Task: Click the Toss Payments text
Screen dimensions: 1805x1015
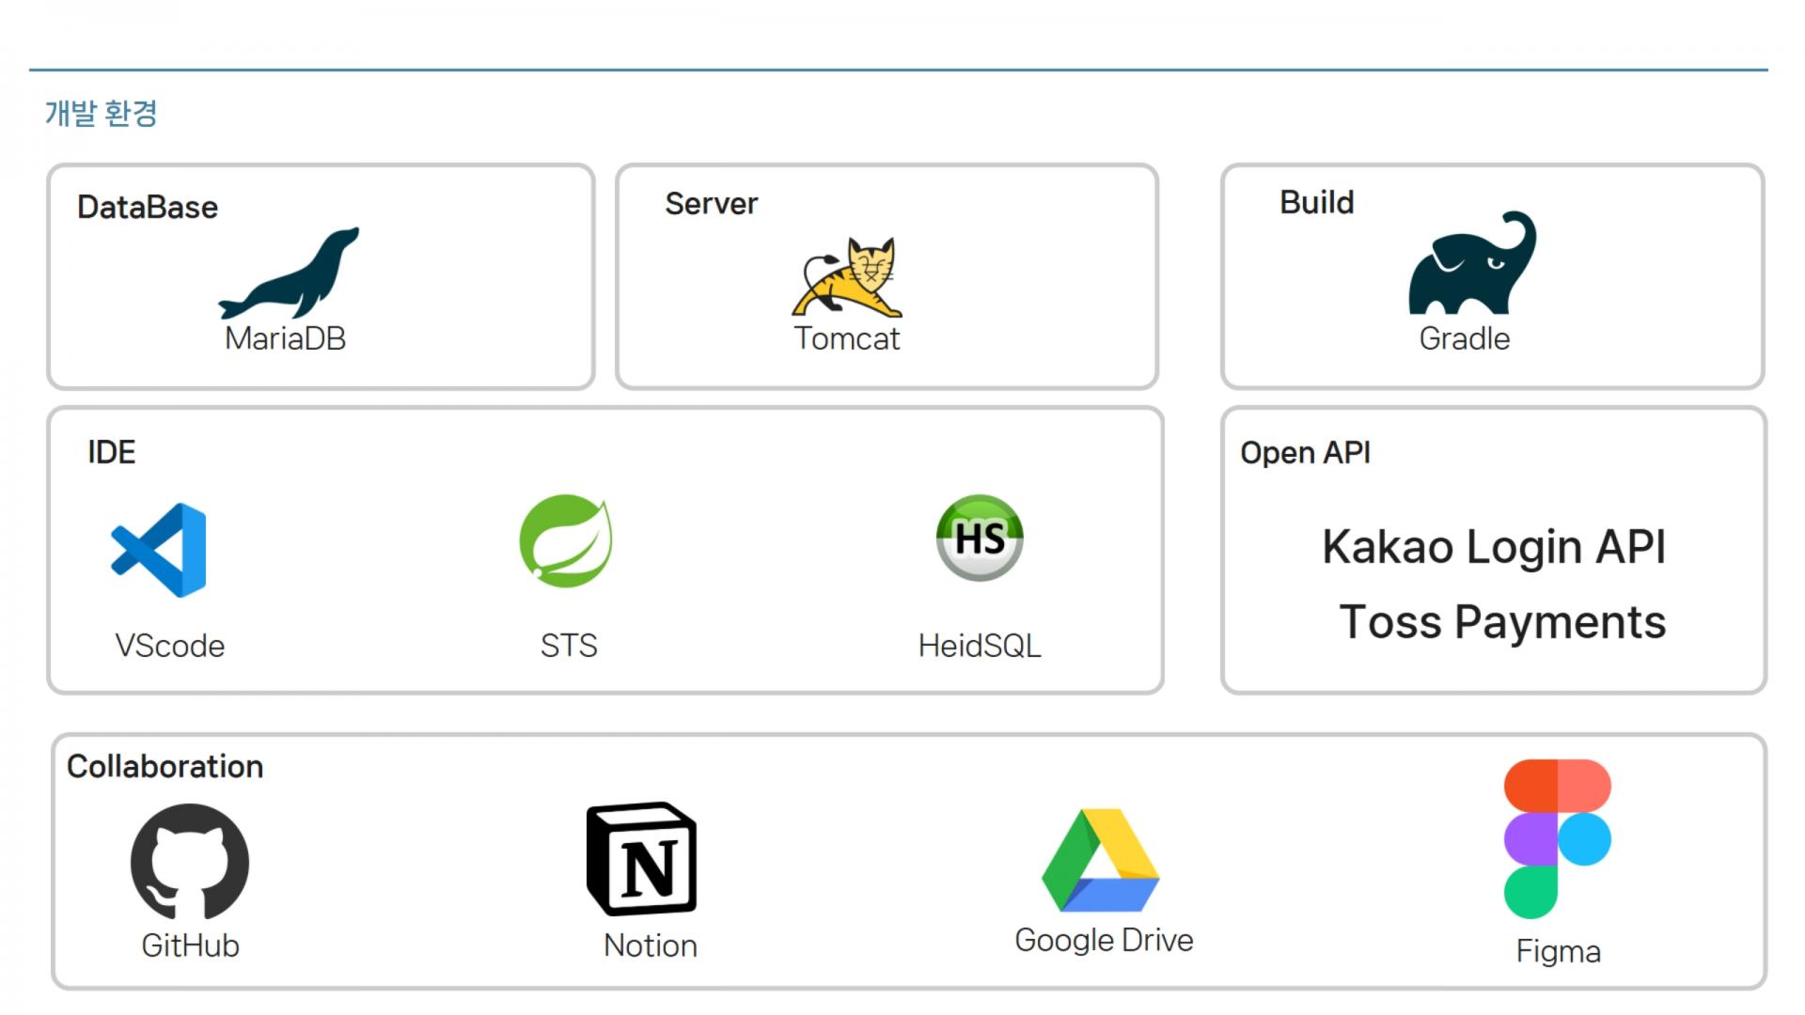Action: pos(1502,622)
